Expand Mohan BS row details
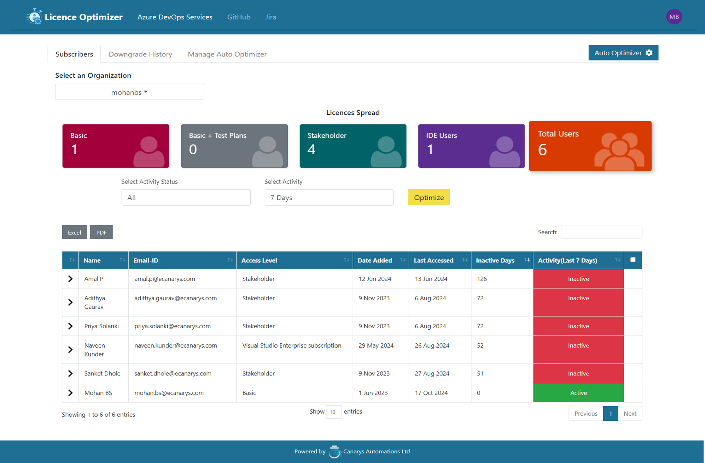 pos(70,393)
